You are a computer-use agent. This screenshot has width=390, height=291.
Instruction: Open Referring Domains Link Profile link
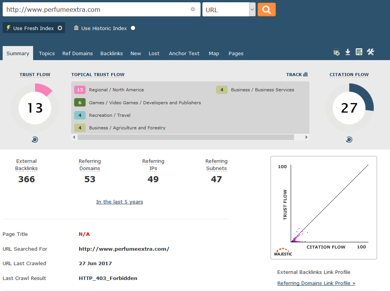(x=316, y=283)
